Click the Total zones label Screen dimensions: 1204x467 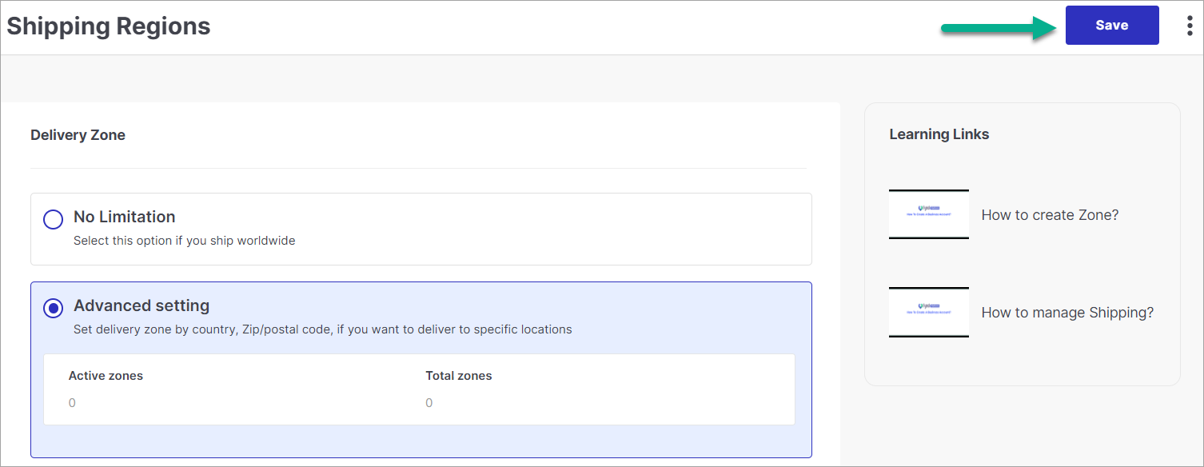[x=459, y=376]
